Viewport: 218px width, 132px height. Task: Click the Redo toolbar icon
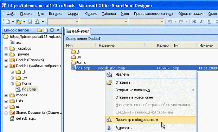[181, 22]
